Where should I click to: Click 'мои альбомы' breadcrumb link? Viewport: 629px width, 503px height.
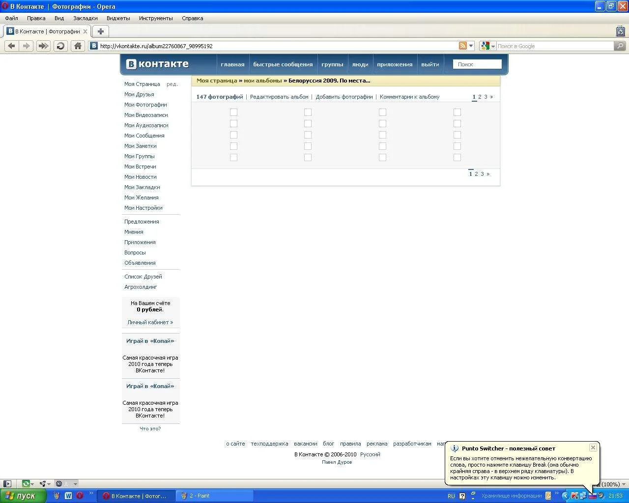tap(263, 81)
